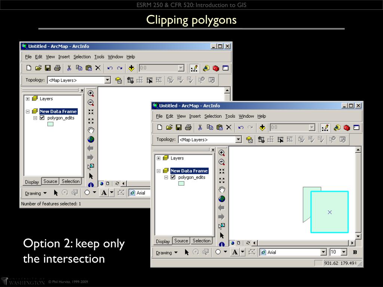The height and width of the screenshot is (287, 383).
Task: Open the Window menu in the back ArcMap window
Action: pyautogui.click(x=116, y=57)
